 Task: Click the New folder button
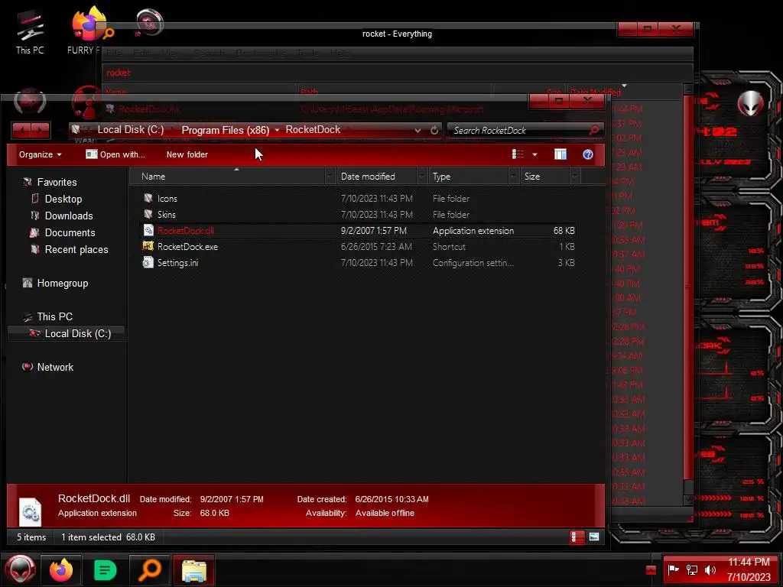(187, 154)
